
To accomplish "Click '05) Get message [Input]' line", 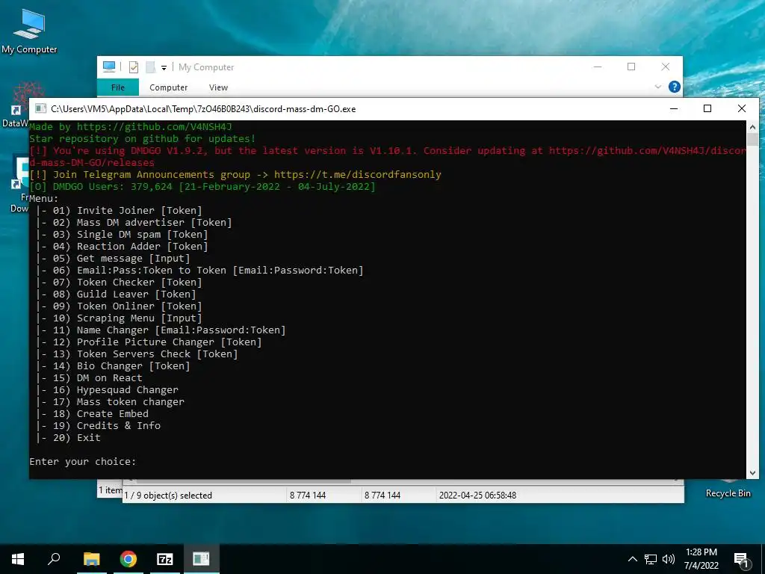I will [121, 258].
